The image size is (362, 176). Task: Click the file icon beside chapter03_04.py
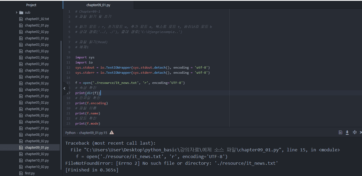pyautogui.click(x=21, y=58)
